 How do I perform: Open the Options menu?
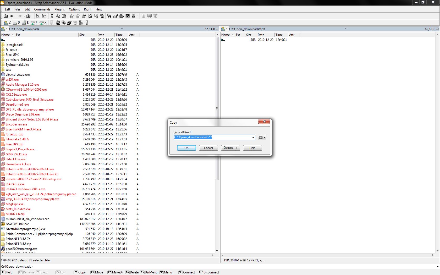click(74, 9)
